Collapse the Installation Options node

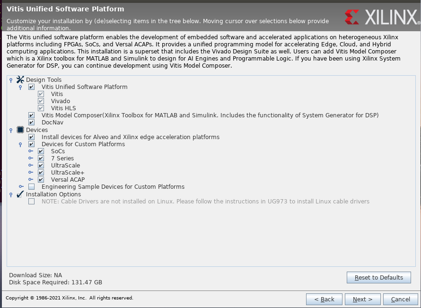(11, 194)
